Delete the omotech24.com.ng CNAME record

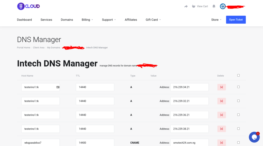(x=221, y=142)
